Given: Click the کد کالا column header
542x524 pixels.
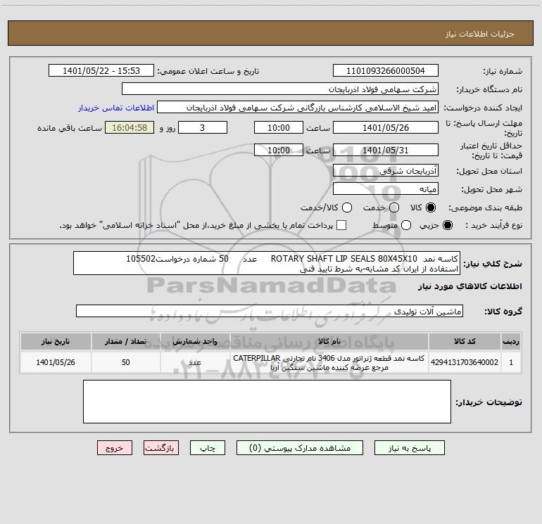Looking at the screenshot, I should 465,341.
